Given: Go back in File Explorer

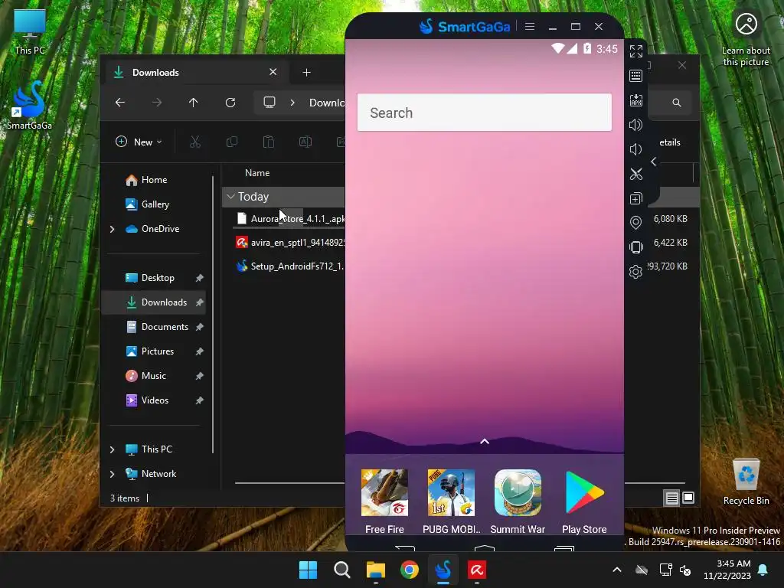Looking at the screenshot, I should [x=120, y=103].
